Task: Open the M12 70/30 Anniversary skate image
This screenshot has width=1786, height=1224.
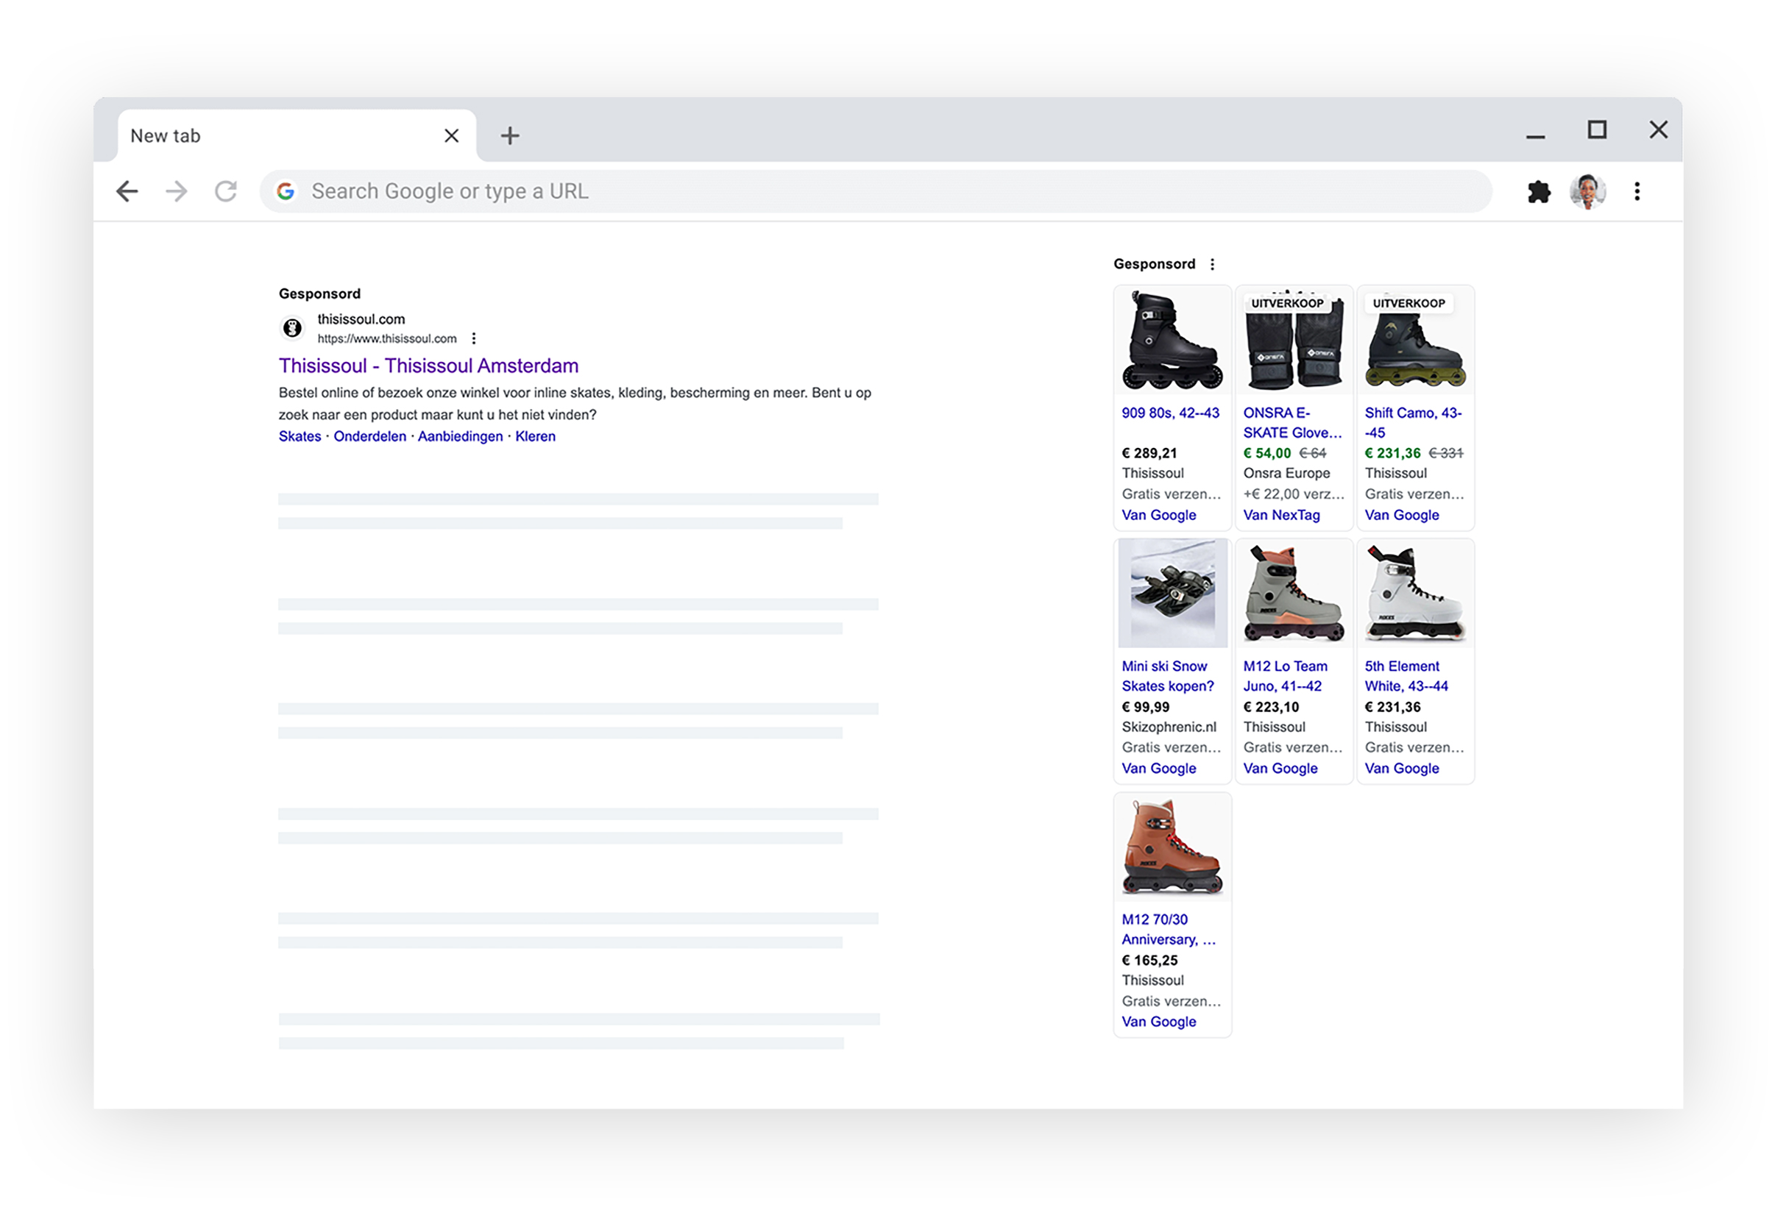Action: 1172,847
